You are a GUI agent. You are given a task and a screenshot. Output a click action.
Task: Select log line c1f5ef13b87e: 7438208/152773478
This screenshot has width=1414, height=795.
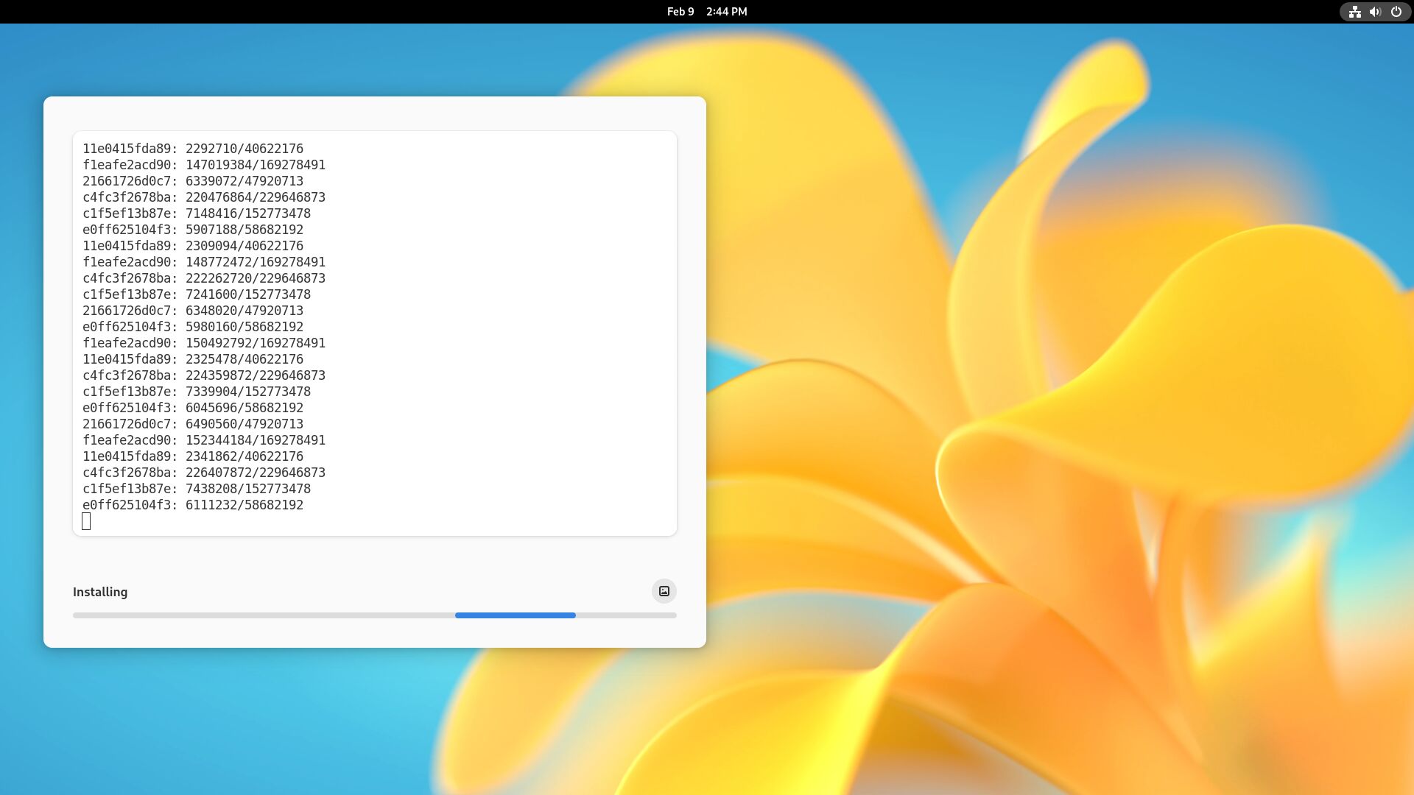(x=197, y=489)
